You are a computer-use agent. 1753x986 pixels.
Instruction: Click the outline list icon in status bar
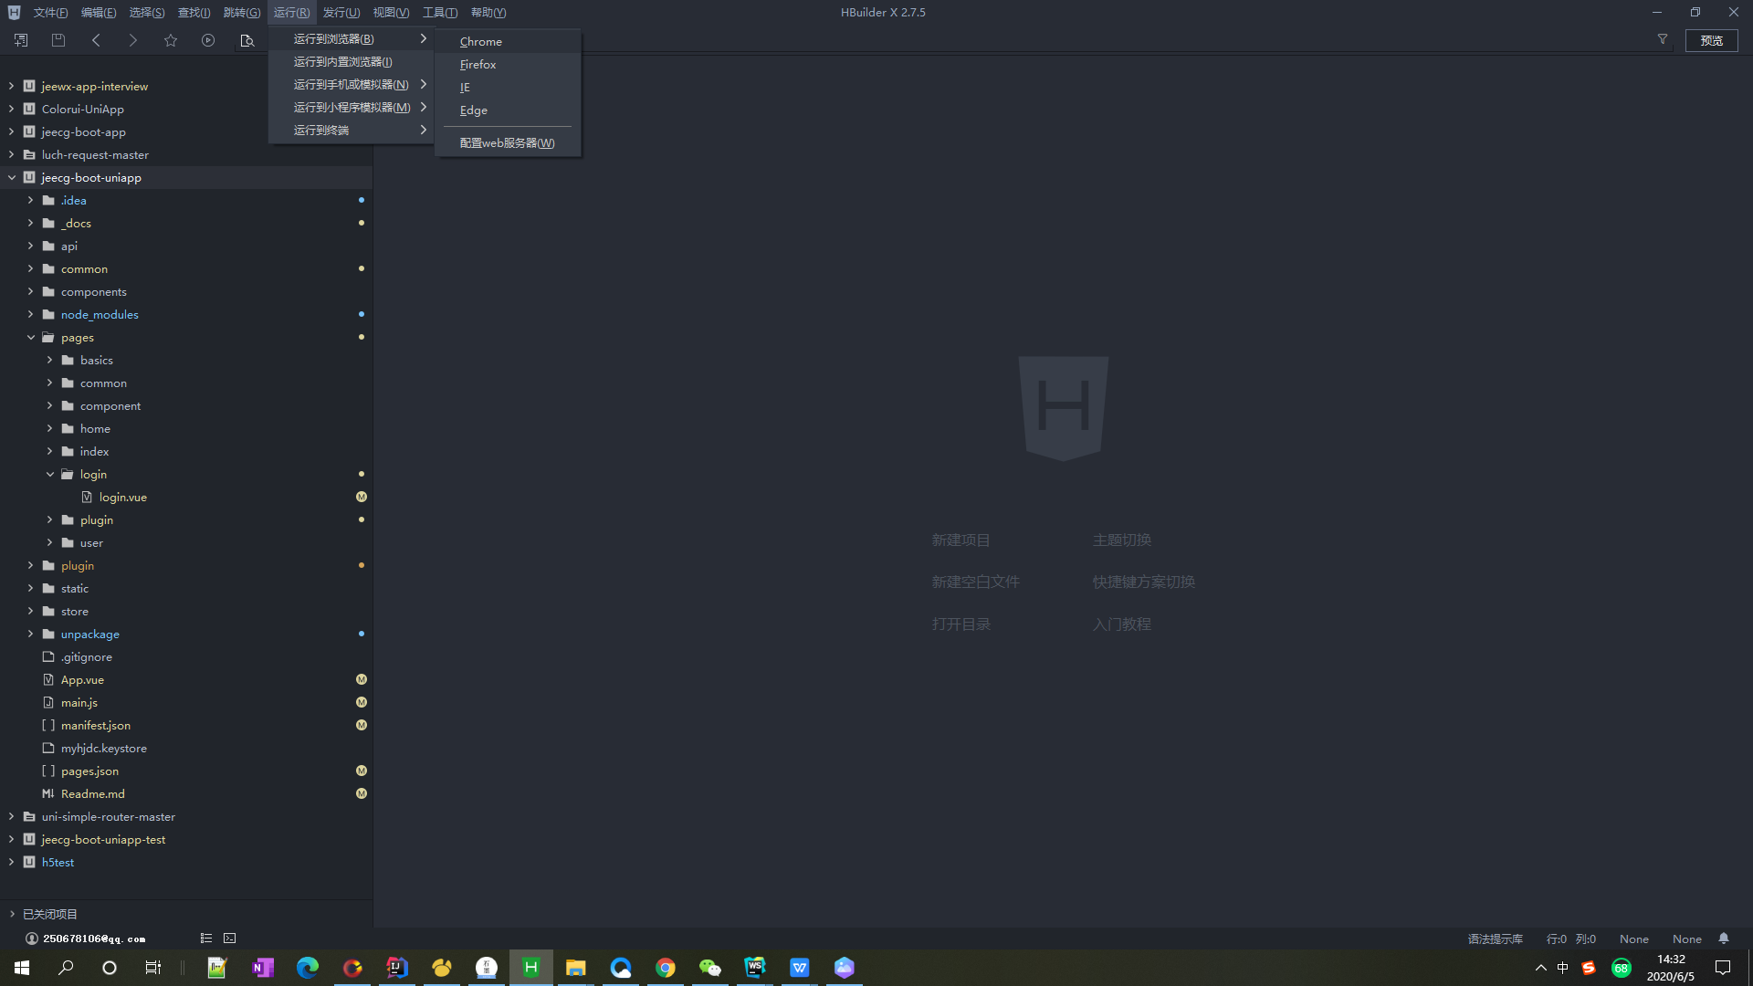tap(206, 939)
